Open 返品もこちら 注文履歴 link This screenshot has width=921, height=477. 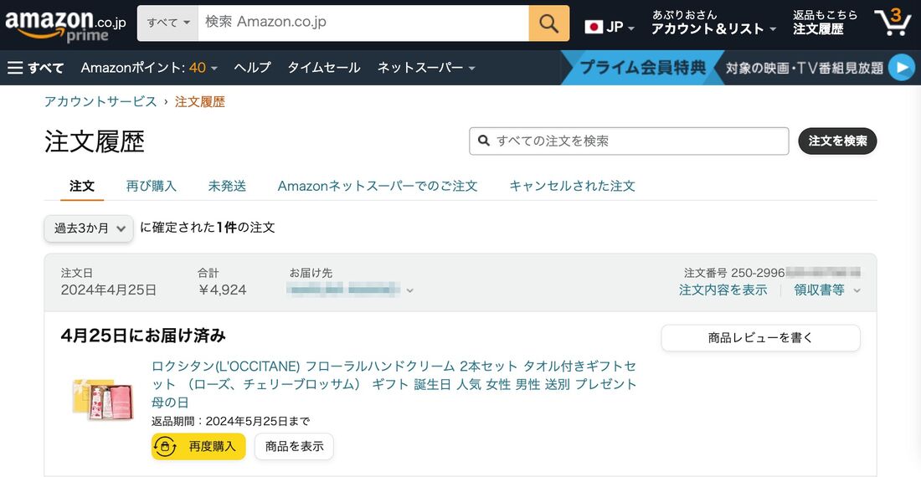click(825, 23)
